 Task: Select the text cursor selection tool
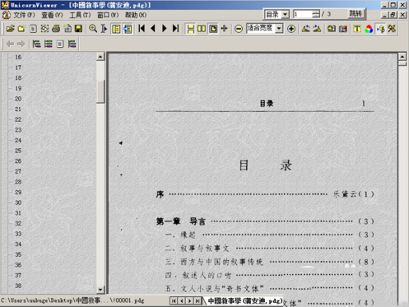(x=105, y=29)
